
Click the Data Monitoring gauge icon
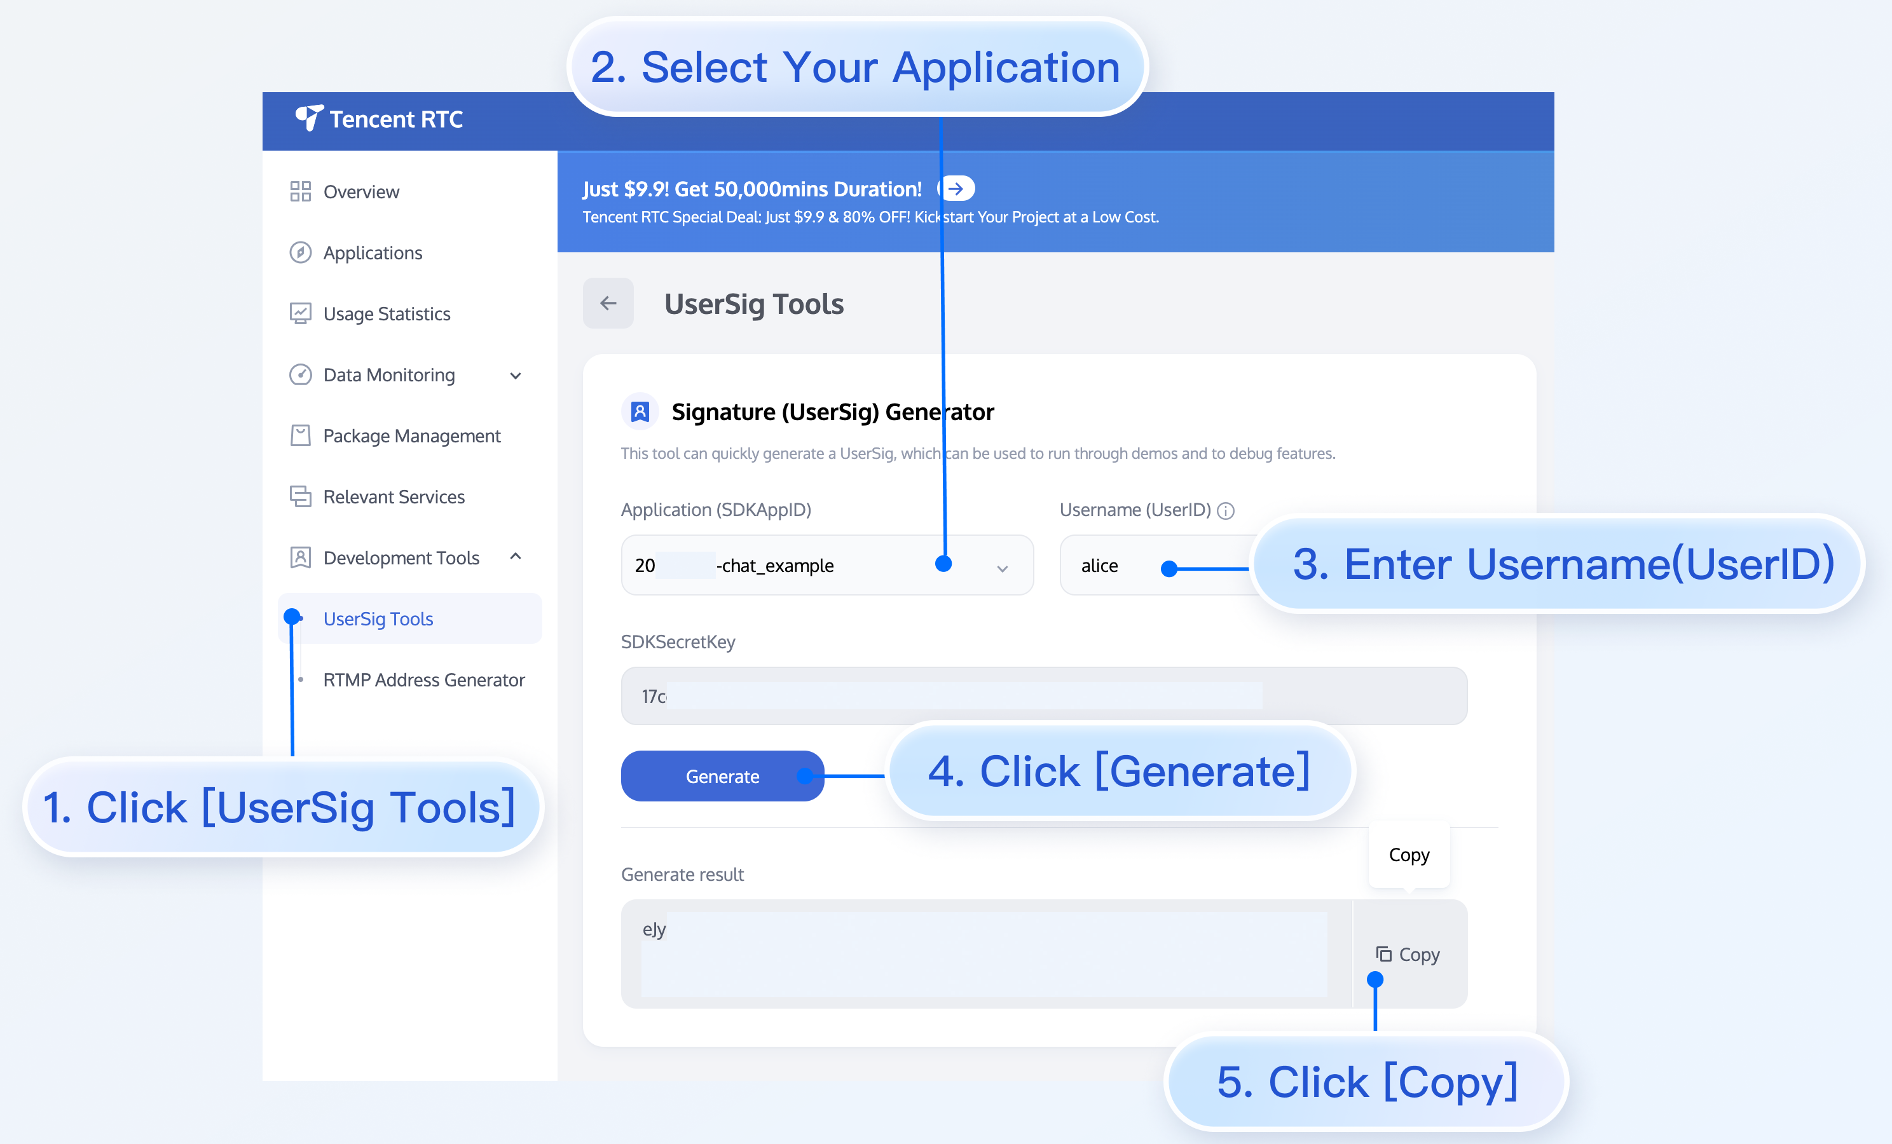click(x=300, y=375)
